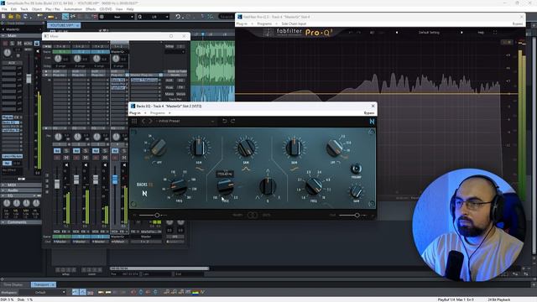Open the File menu
Viewport: 537px width, 302px height.
coord(4,9)
